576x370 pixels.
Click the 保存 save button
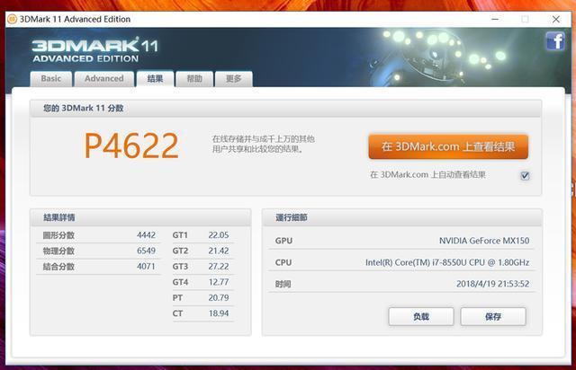[x=493, y=316]
